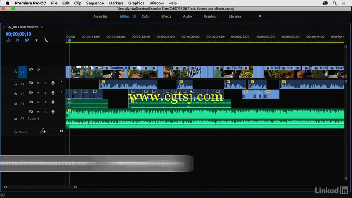Solo track A2

tap(45, 92)
